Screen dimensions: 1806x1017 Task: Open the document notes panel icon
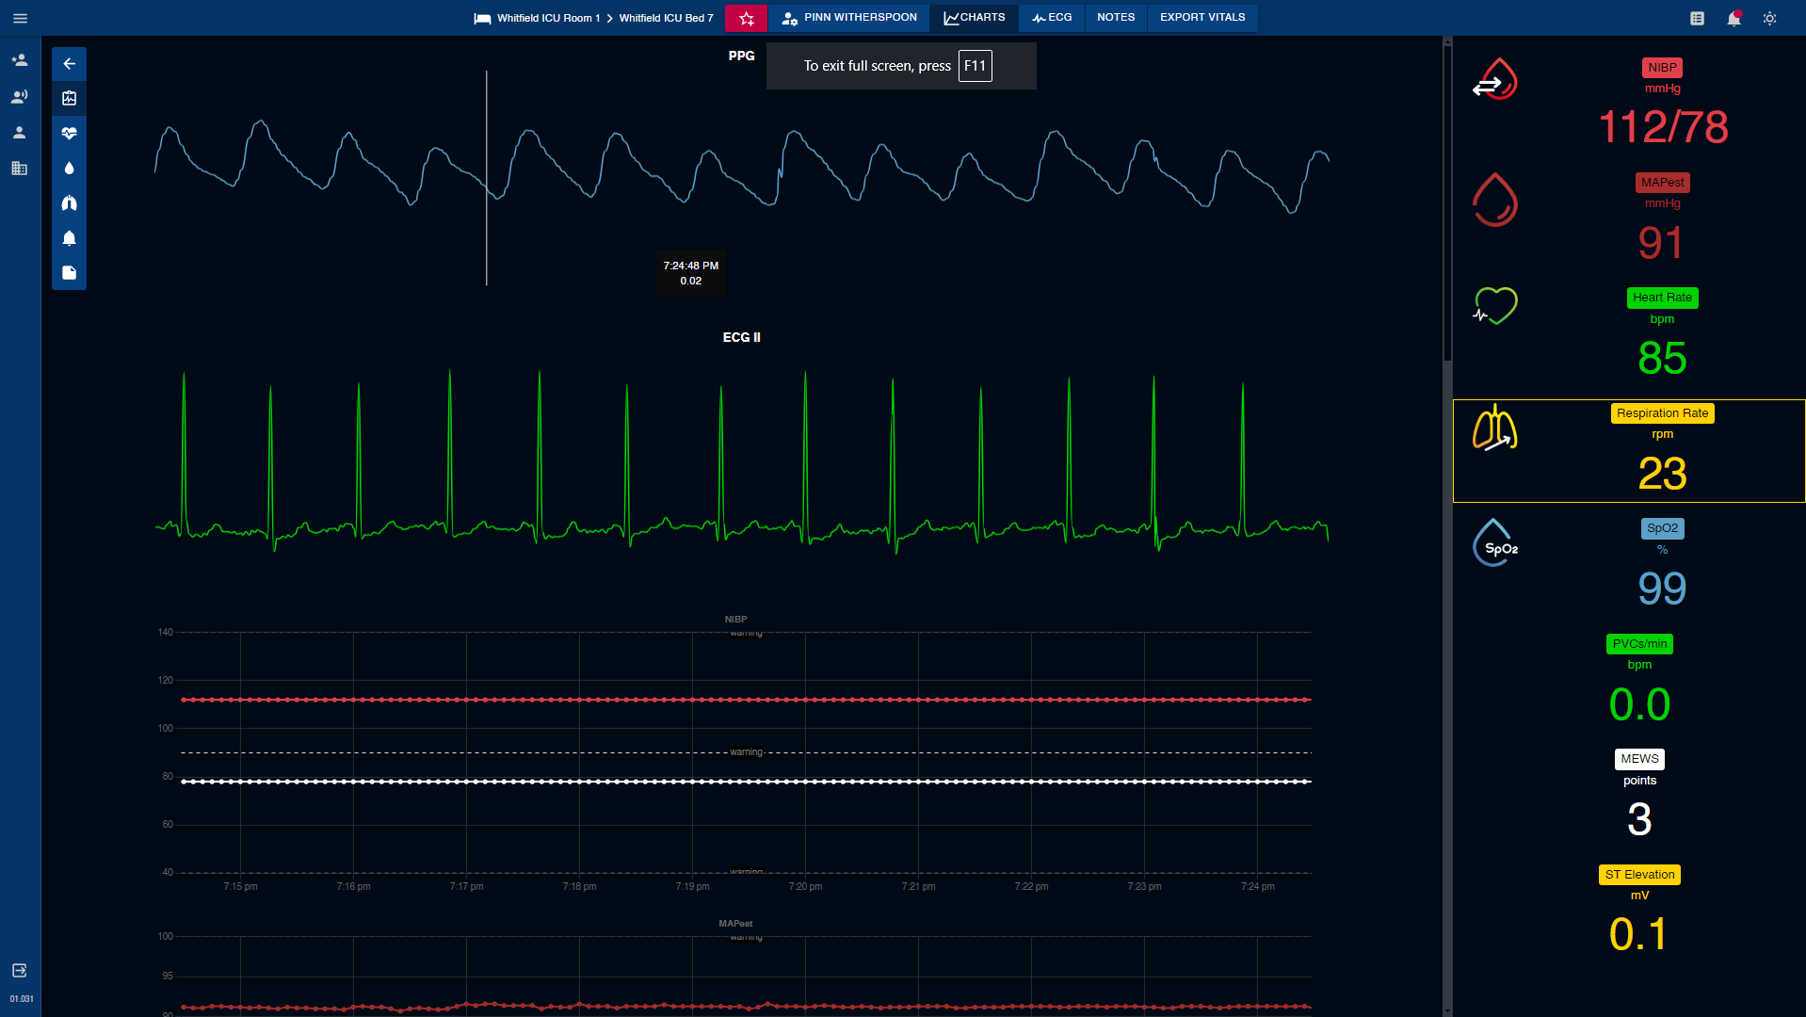click(x=69, y=272)
